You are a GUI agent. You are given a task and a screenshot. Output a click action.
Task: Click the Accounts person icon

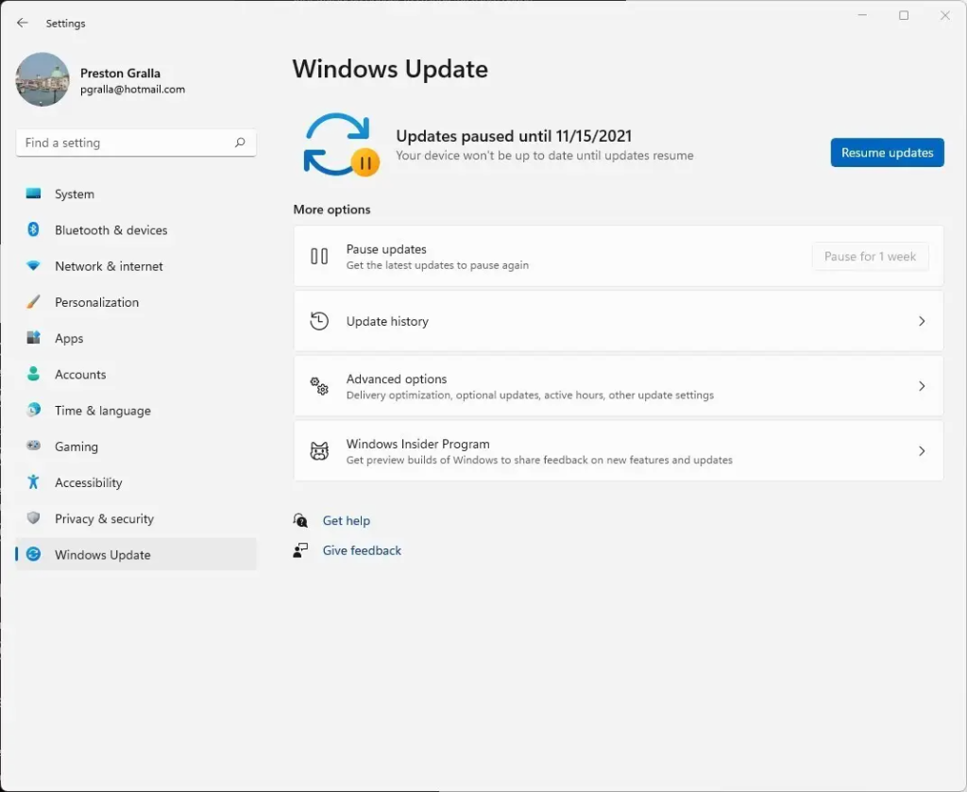tap(33, 374)
